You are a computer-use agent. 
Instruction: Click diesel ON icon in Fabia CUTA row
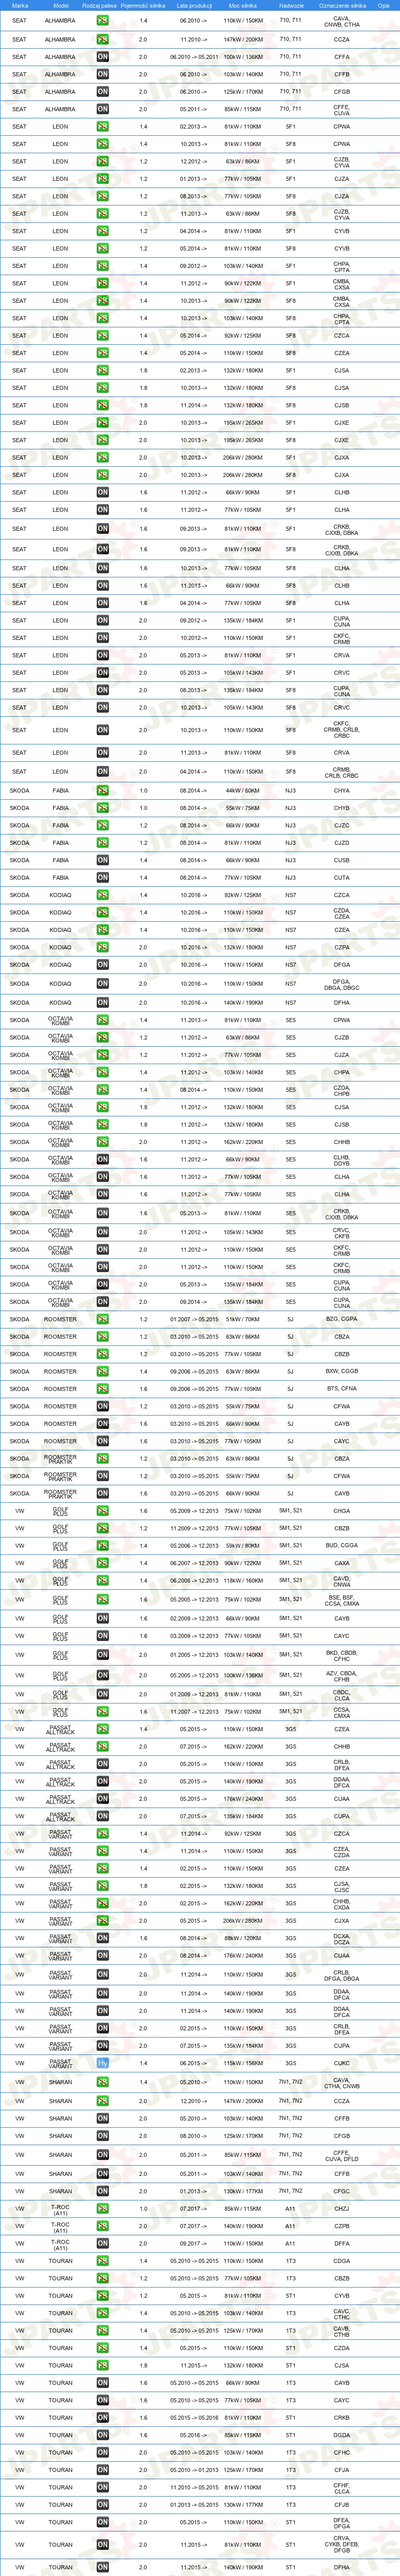(x=103, y=878)
